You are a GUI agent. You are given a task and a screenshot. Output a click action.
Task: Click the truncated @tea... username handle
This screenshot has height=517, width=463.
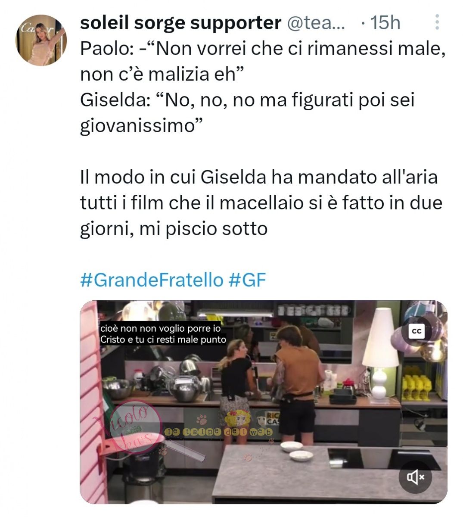point(316,23)
